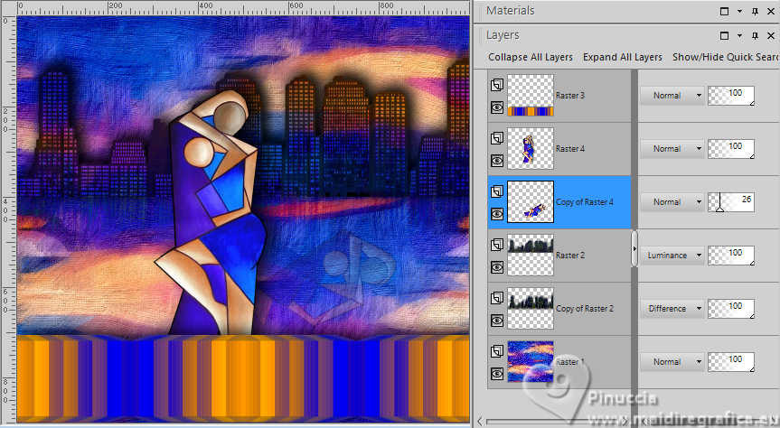Viewport: 780px width, 428px height.
Task: Select the Raster 2 layer thumbnail
Action: tap(531, 255)
